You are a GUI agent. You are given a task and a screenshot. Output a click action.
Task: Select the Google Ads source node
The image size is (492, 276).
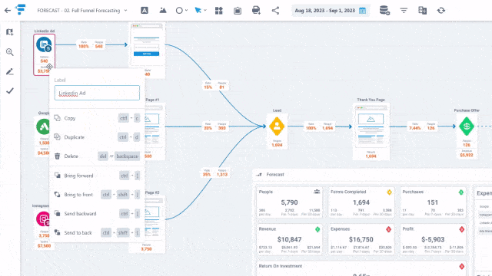click(43, 127)
